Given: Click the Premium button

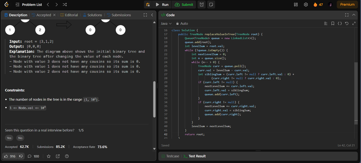Looking at the screenshot, I should point(347,5).
